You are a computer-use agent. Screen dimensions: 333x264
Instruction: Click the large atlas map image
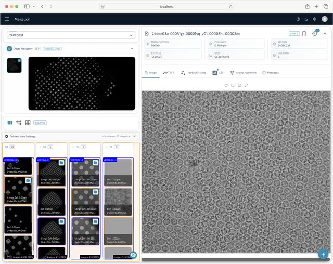click(x=82, y=83)
